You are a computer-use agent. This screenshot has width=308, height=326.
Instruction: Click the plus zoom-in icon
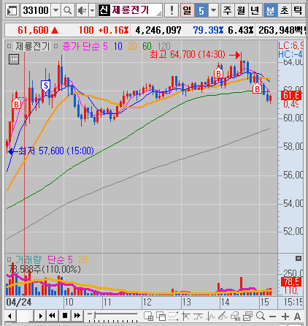[x=285, y=316]
